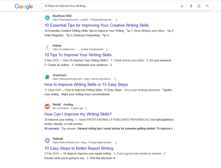
Task: Start a voice search with the microphone
Action: coord(191,6)
